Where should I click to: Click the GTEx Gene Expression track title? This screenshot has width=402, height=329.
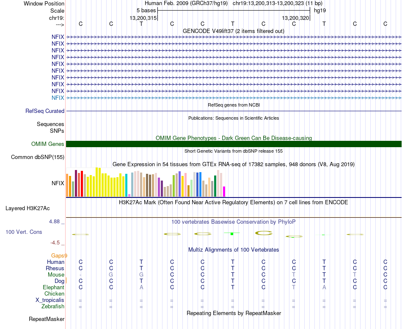(234, 164)
